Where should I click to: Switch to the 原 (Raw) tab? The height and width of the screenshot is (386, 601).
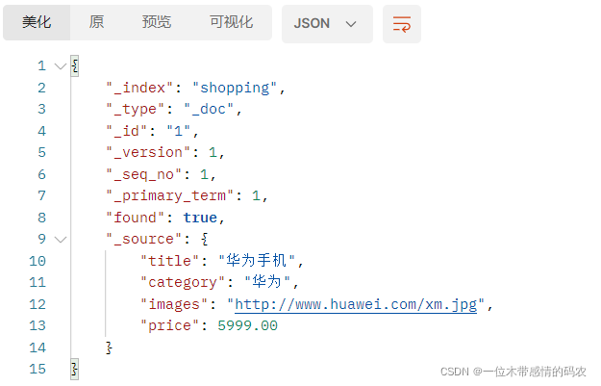pyautogui.click(x=96, y=23)
